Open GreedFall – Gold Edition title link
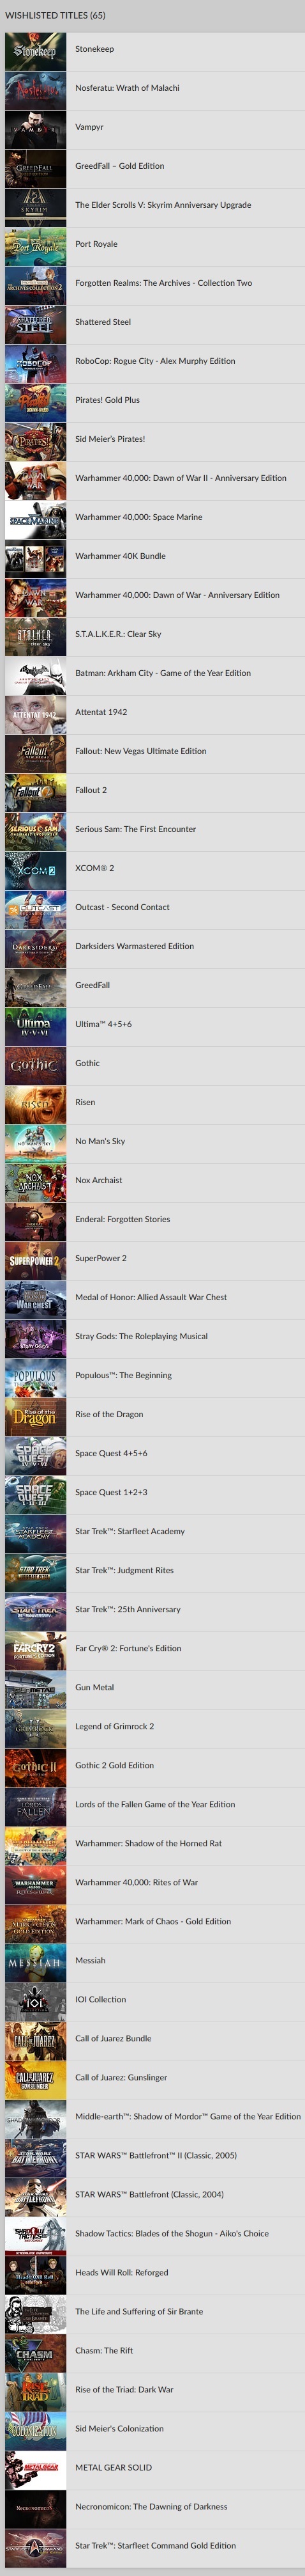This screenshot has height=2576, width=305. [119, 166]
